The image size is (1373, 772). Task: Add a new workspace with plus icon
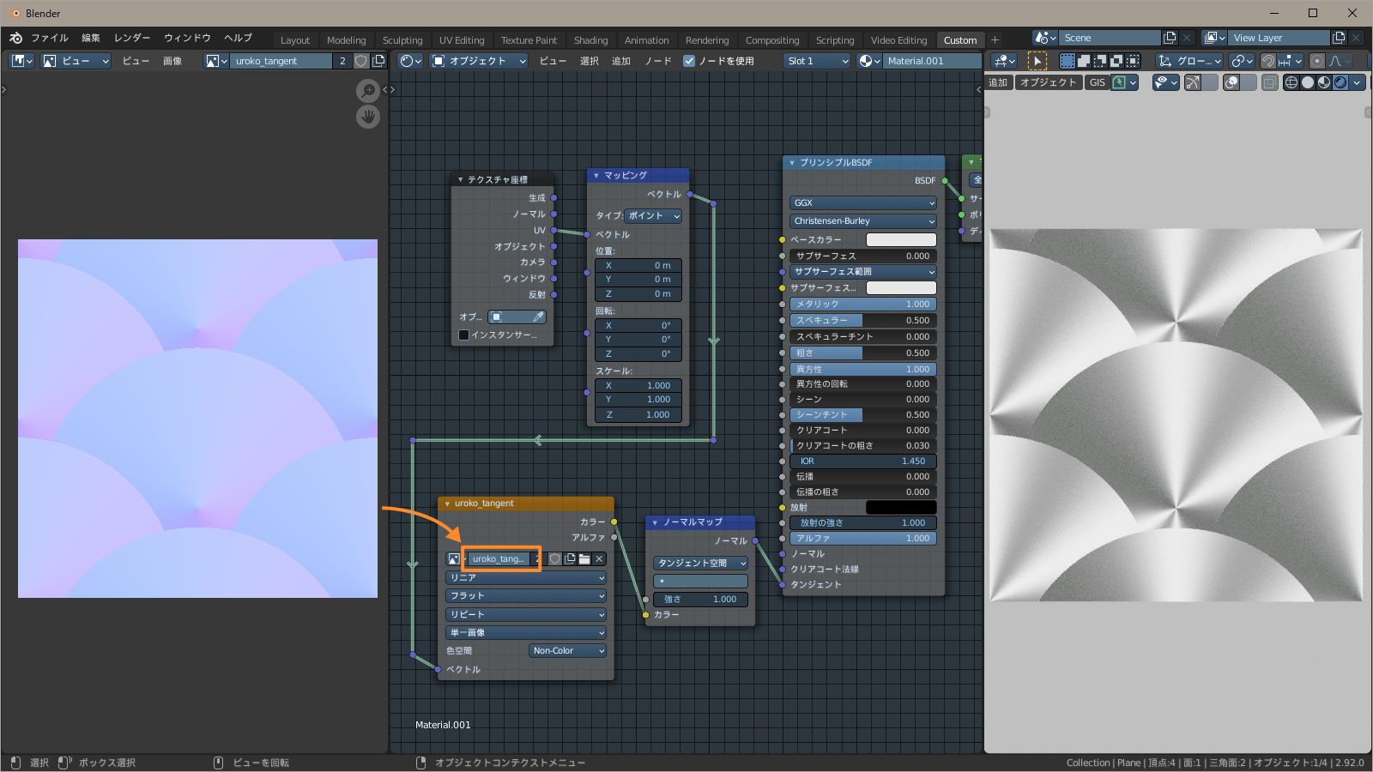(x=995, y=39)
